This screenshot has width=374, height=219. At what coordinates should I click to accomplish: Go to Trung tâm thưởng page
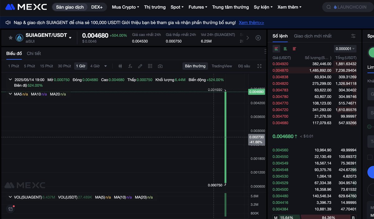click(230, 7)
